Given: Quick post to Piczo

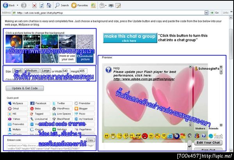Looking at the screenshot, I should (x=84, y=114).
